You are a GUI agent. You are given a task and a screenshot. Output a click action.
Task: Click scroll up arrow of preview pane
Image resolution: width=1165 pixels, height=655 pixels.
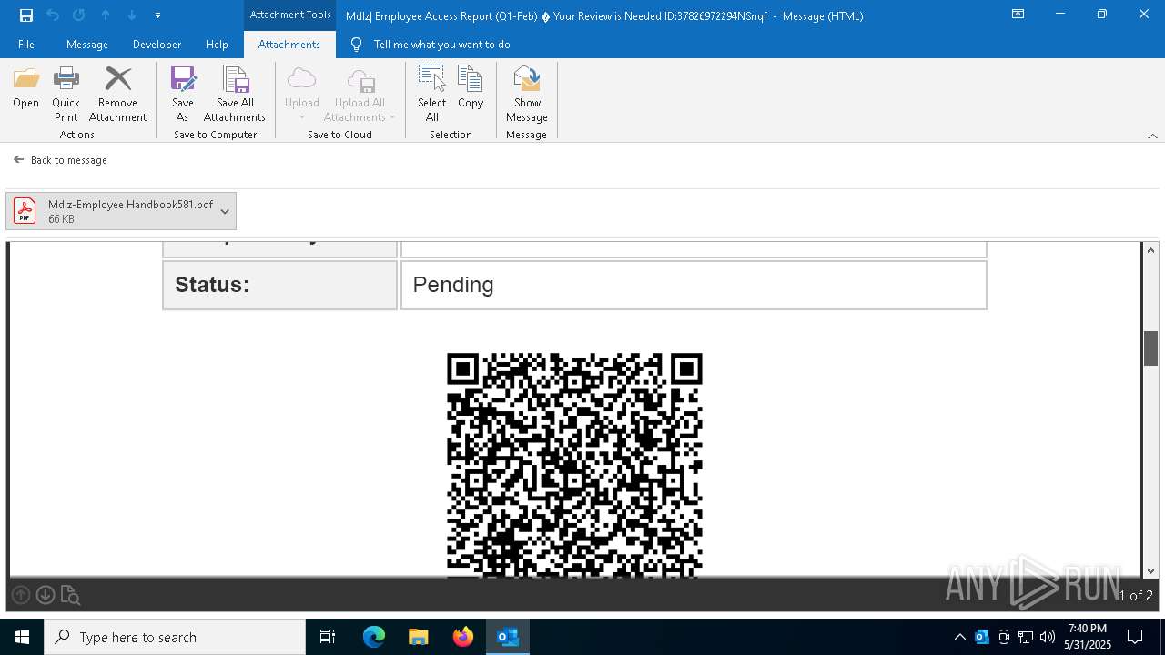1150,250
